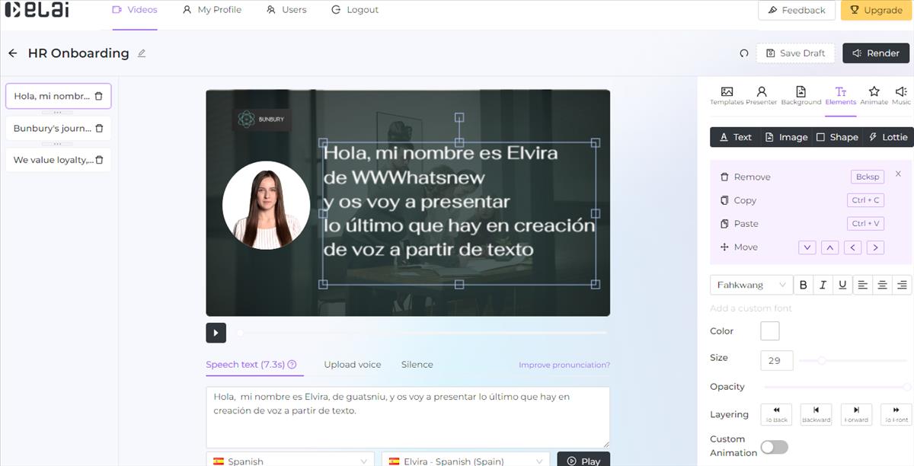Move element down with arrow button
The width and height of the screenshot is (914, 466).
coord(807,247)
